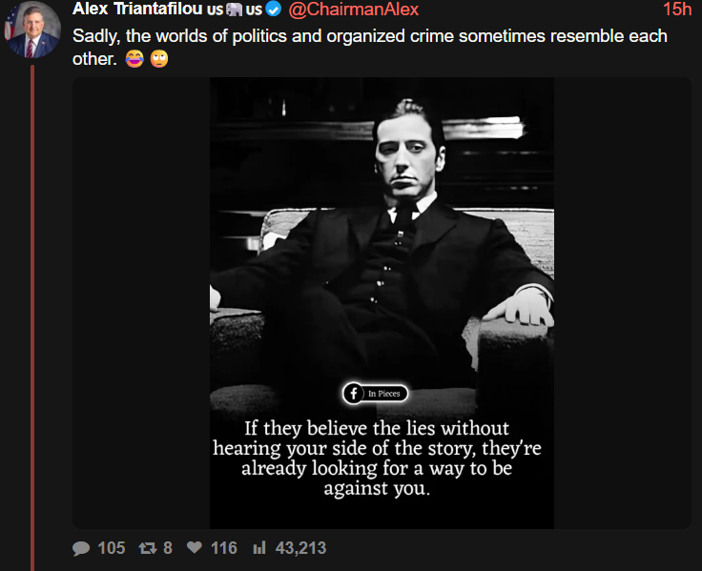Click the 116 likes count

(223, 548)
